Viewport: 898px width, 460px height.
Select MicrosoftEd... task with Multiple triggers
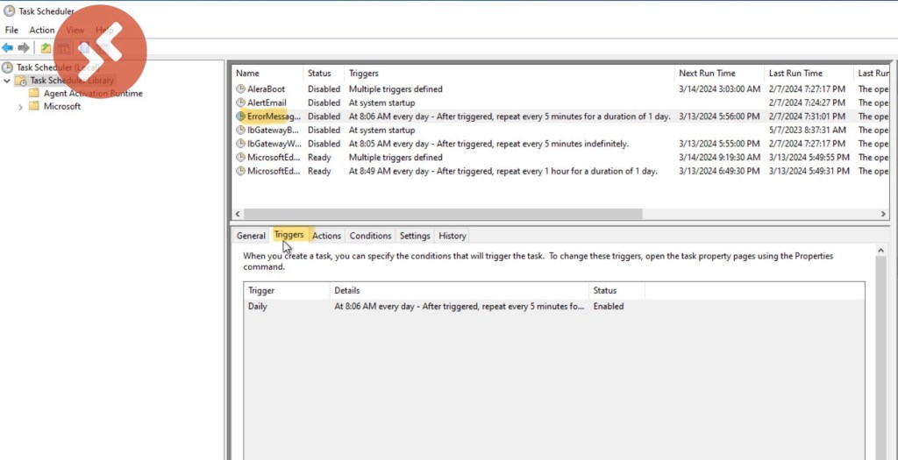pyautogui.click(x=274, y=158)
